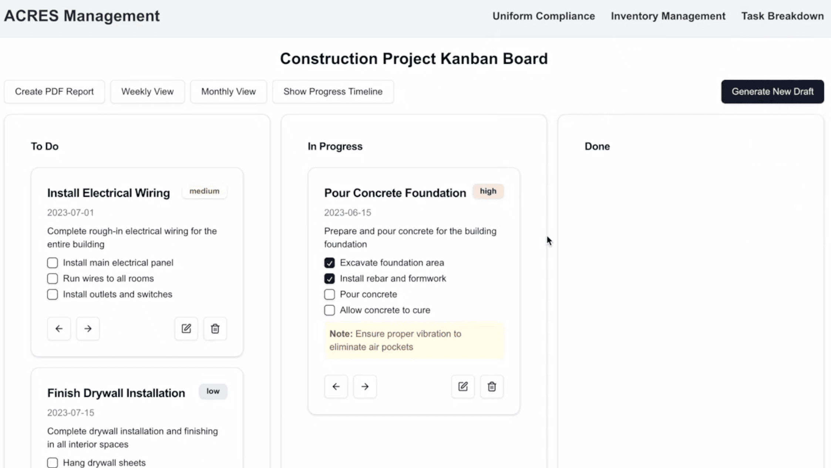The image size is (831, 468).
Task: Click the left arrow on the Install Electrical Wiring card
Action: pyautogui.click(x=59, y=328)
